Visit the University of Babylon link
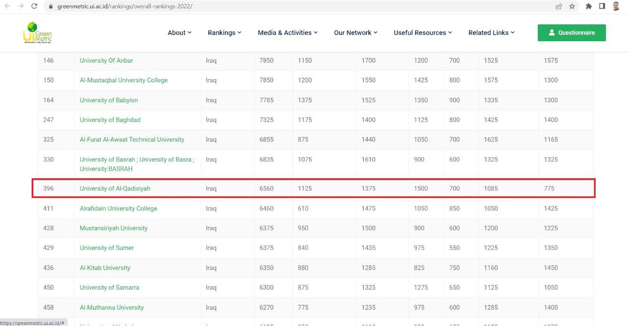Screen dimensions: 628x326 click(109, 100)
